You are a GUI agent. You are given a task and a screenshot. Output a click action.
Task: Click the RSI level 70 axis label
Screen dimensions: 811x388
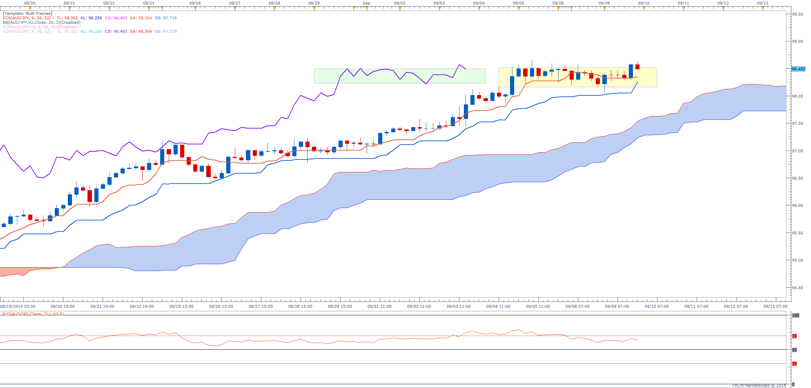click(x=794, y=336)
